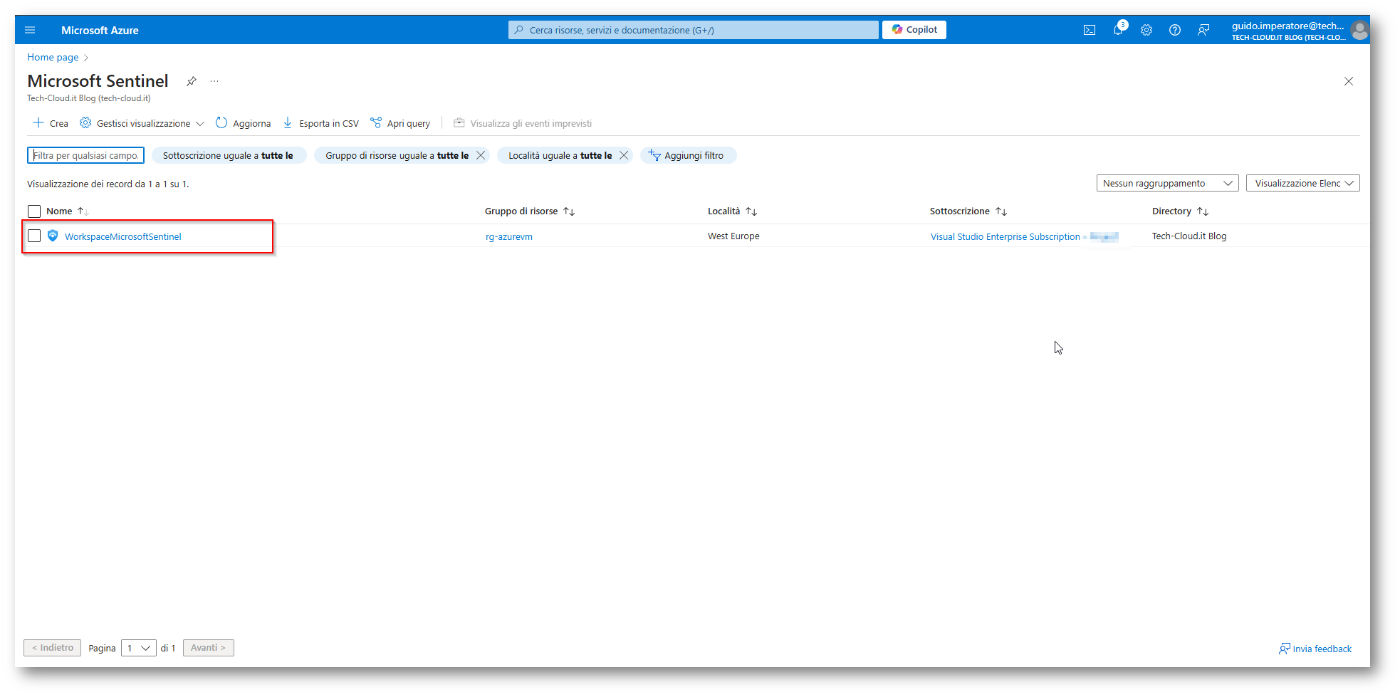Open Visual Studio Enterprise Subscription link
Screen dimensions: 1400x697
point(1005,236)
